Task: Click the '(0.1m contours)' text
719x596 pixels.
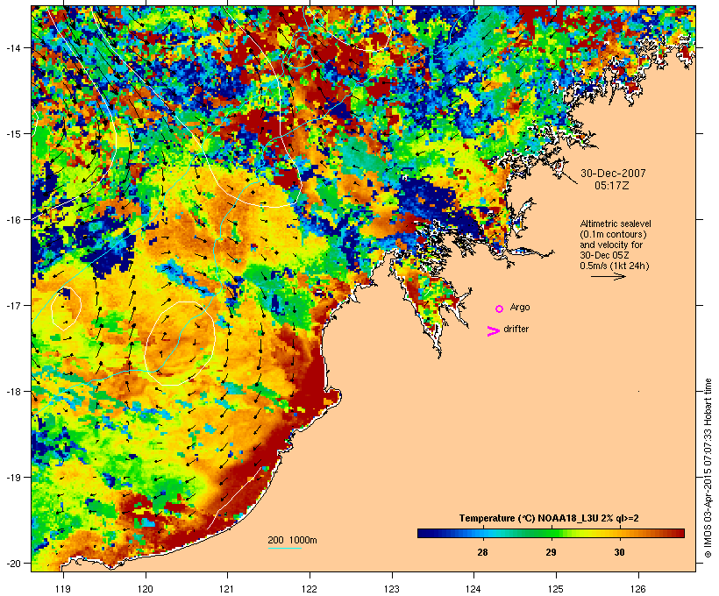Action: click(613, 234)
